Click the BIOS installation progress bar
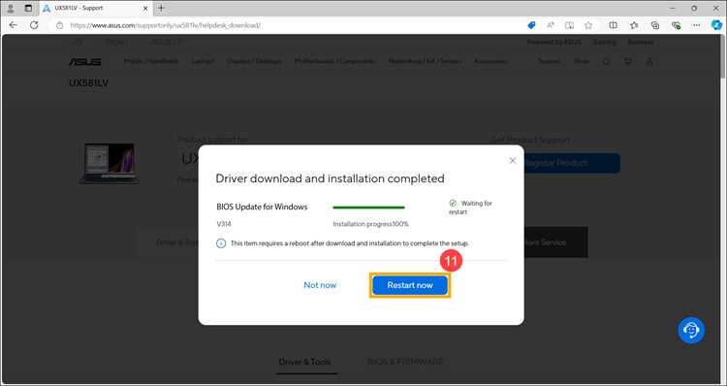The width and height of the screenshot is (727, 386). click(368, 208)
